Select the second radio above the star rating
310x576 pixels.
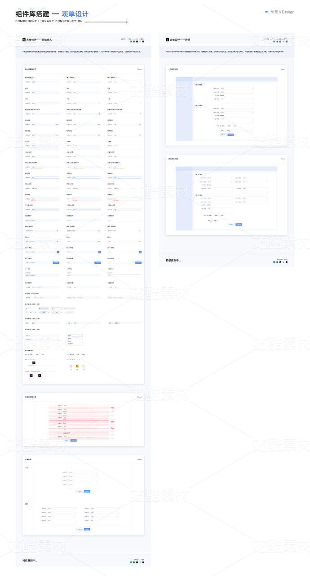click(76, 355)
